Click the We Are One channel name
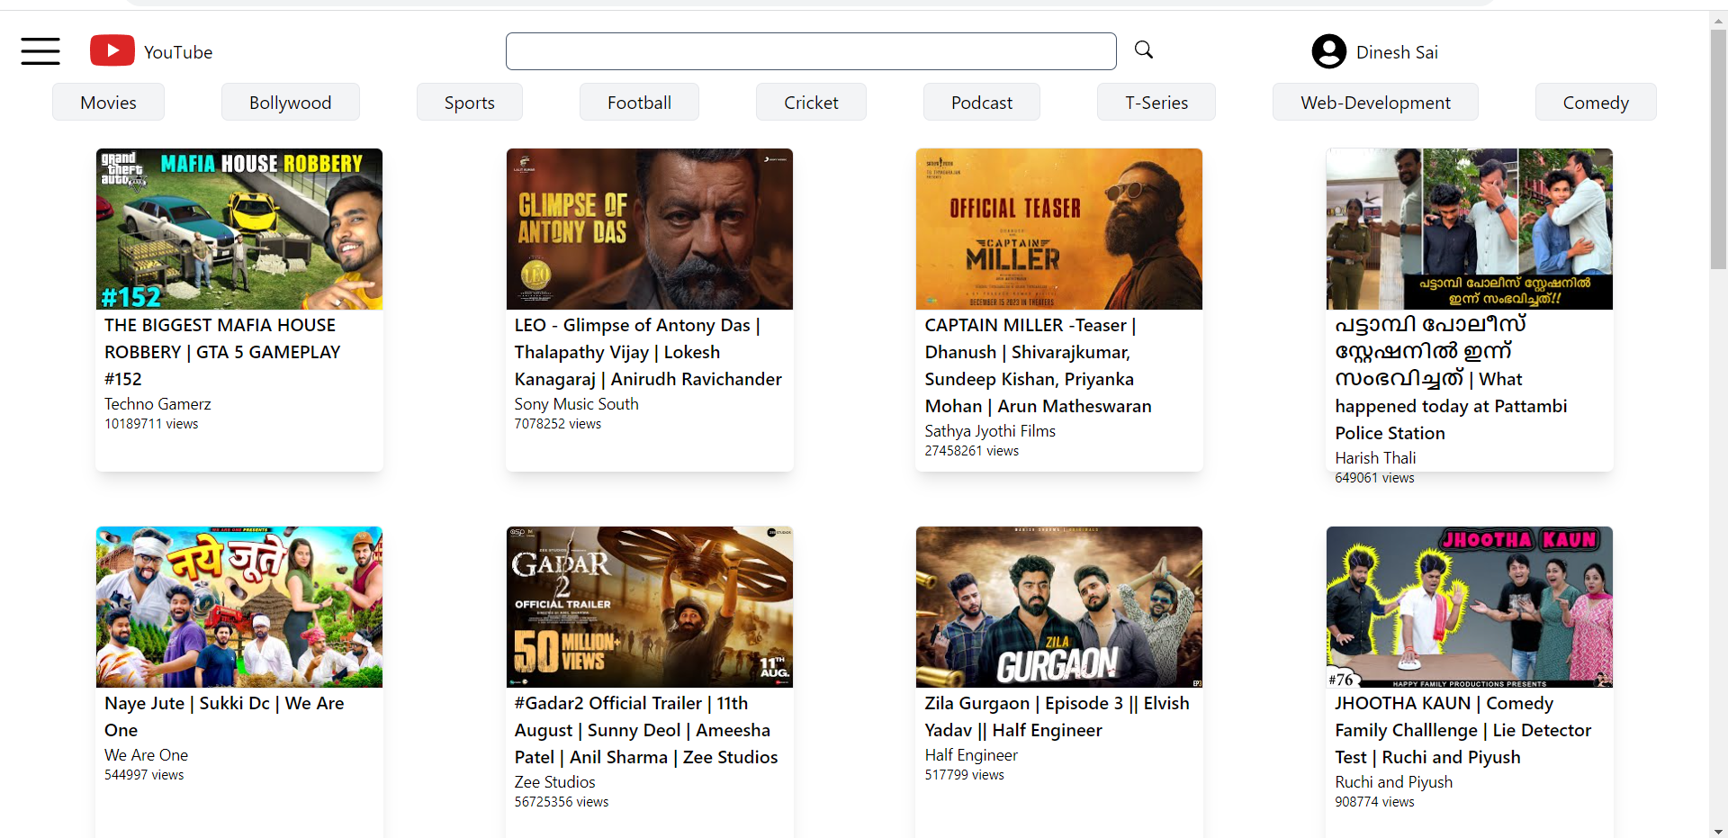 pos(146,755)
